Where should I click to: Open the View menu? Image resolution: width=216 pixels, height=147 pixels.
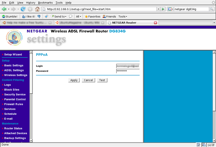[x=20, y=3]
